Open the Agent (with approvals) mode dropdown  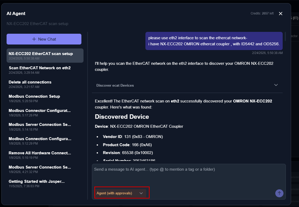[120, 193]
